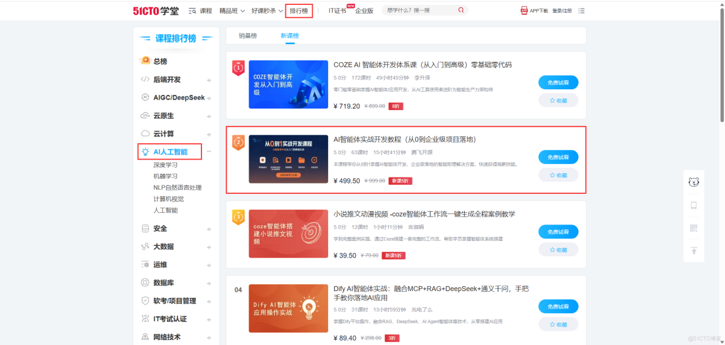Click 收藏 for AI智能体实战开发教程

558,175
